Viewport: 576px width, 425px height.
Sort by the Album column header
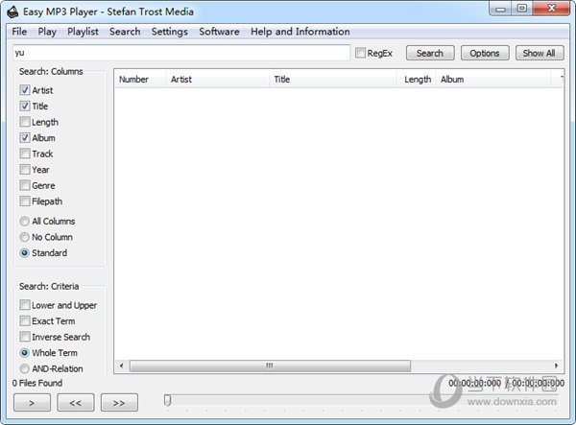[493, 80]
